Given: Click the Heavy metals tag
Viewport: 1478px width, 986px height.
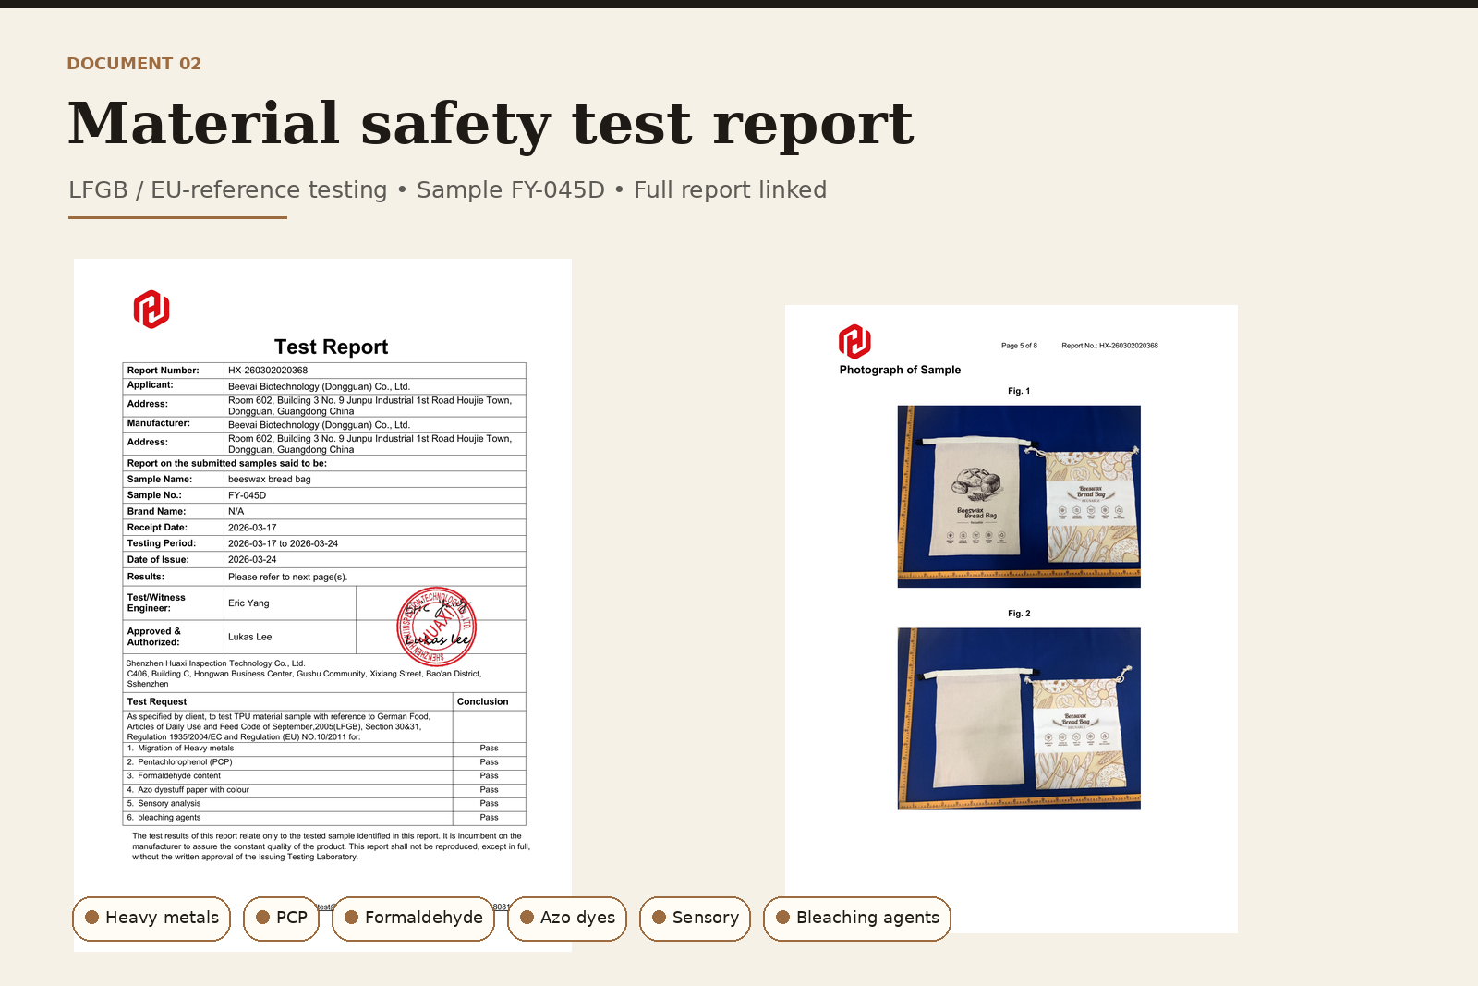Looking at the screenshot, I should pos(151,919).
